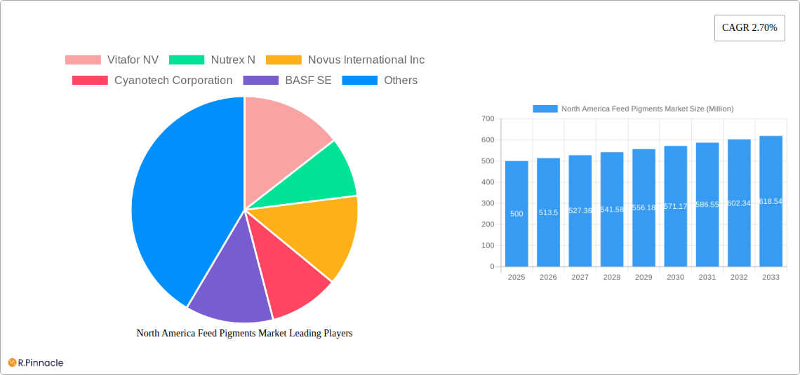The image size is (800, 375).
Task: Click the 2030 x-axis label
Action: coord(676,277)
